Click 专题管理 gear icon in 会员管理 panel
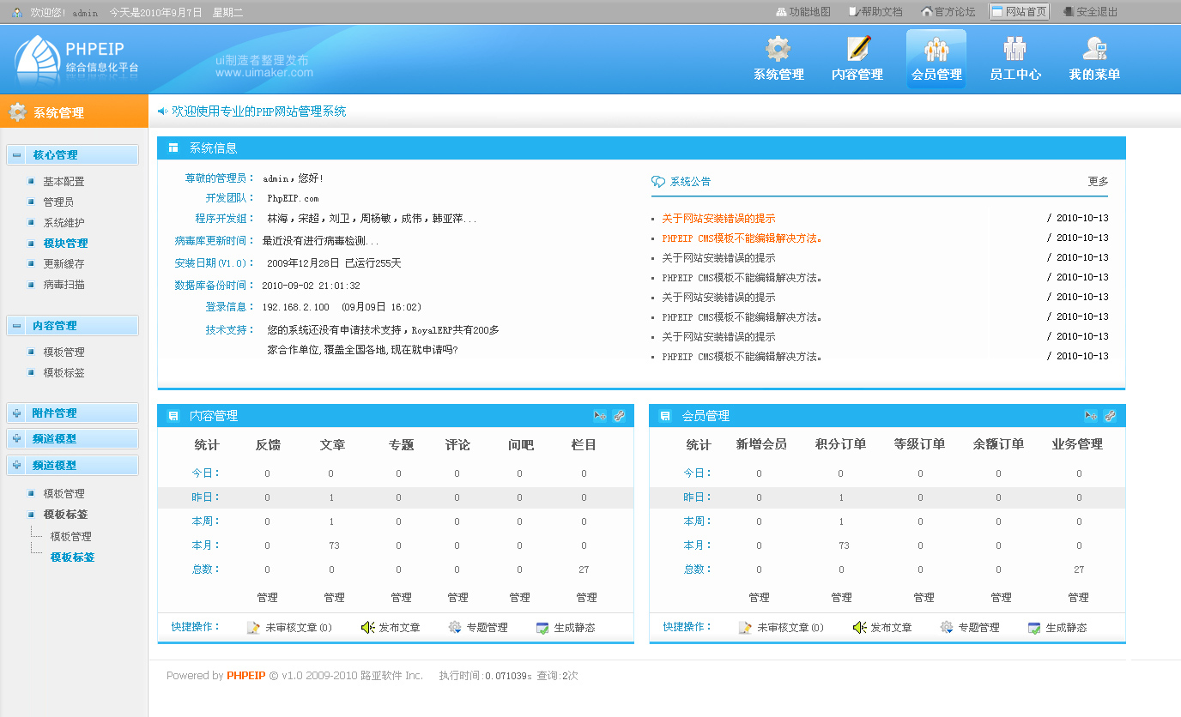The height and width of the screenshot is (717, 1181). pyautogui.click(x=947, y=628)
